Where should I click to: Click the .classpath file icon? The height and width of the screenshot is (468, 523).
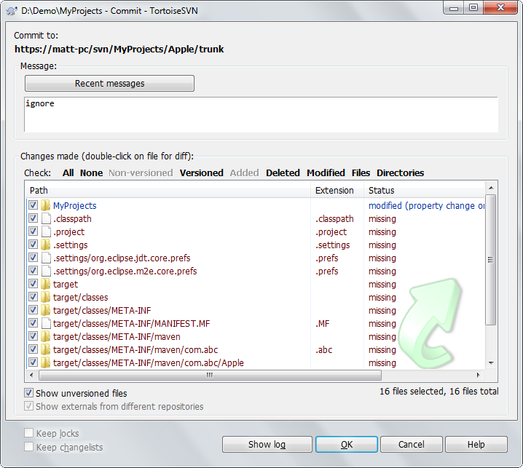tap(45, 219)
